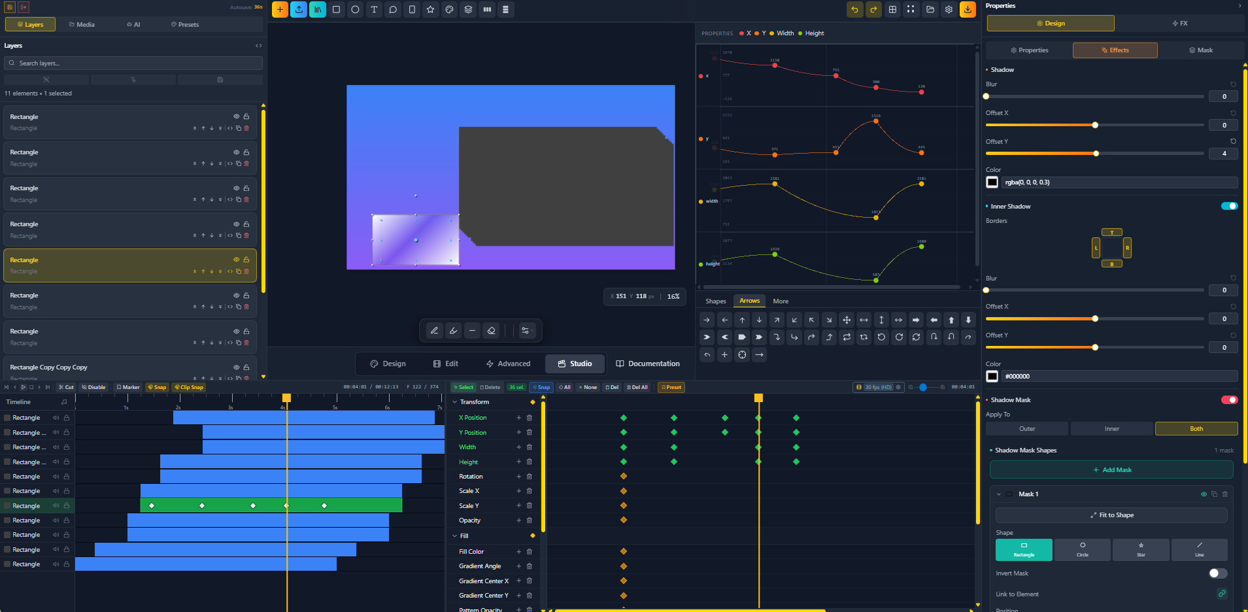Toggle the Inner Shadow switch
This screenshot has height=612, width=1248.
[x=1229, y=207]
